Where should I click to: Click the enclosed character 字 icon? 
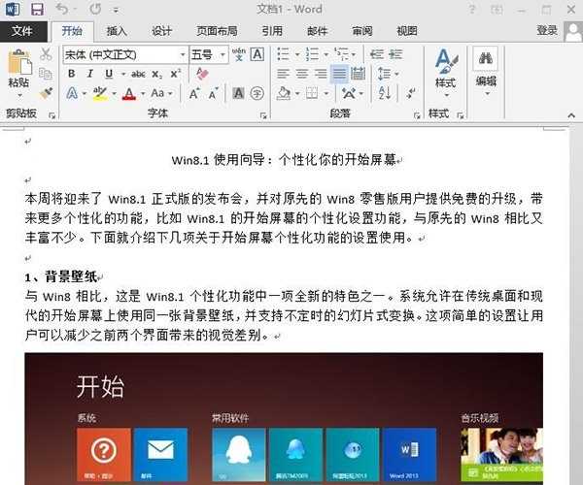[257, 93]
